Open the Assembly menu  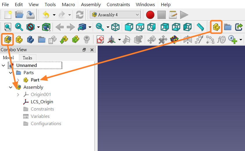click(91, 5)
